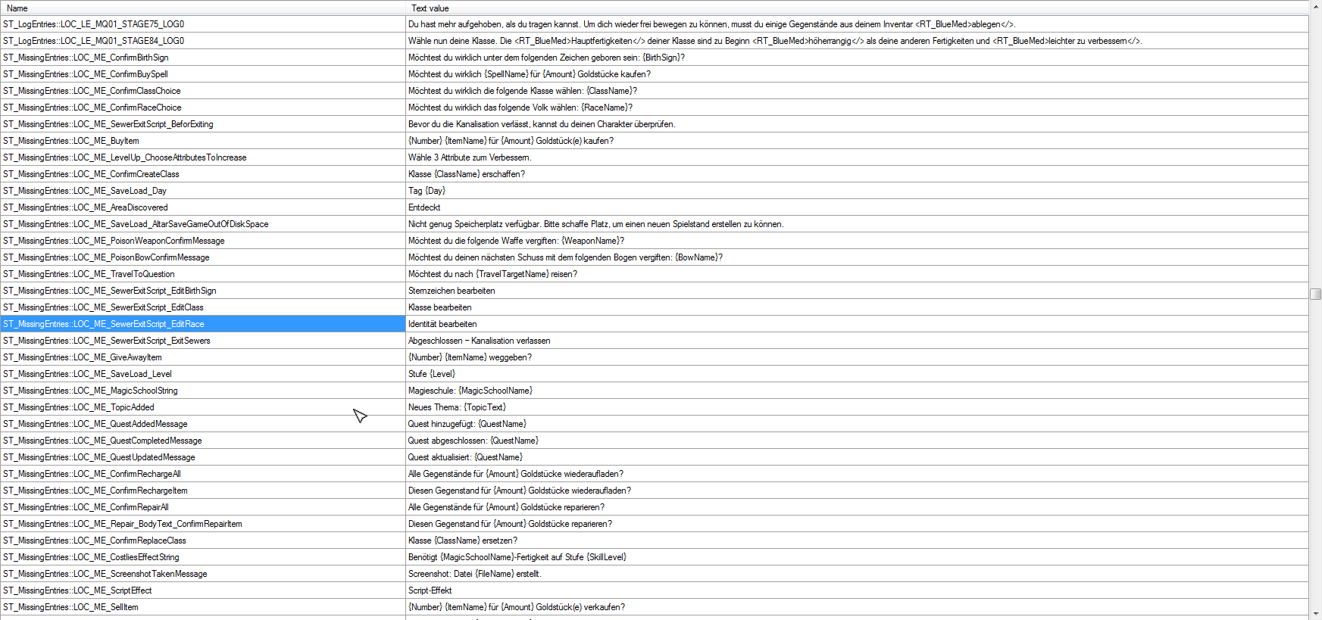Click text value 'Identität bearbeiten'

(x=442, y=324)
